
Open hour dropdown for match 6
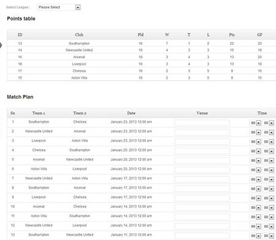coord(256,170)
